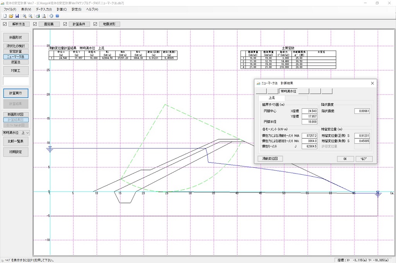
Task: Confirm results dialog with OK
Action: point(345,159)
